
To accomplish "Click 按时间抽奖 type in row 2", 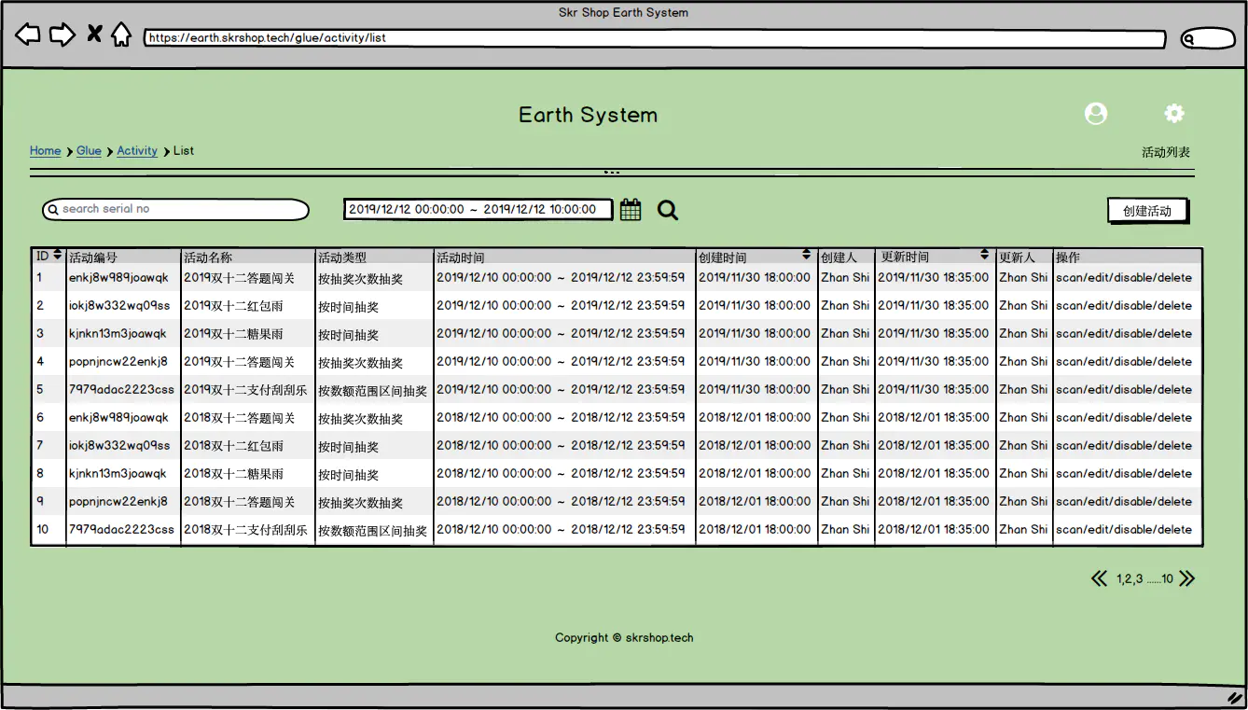I will pos(348,307).
